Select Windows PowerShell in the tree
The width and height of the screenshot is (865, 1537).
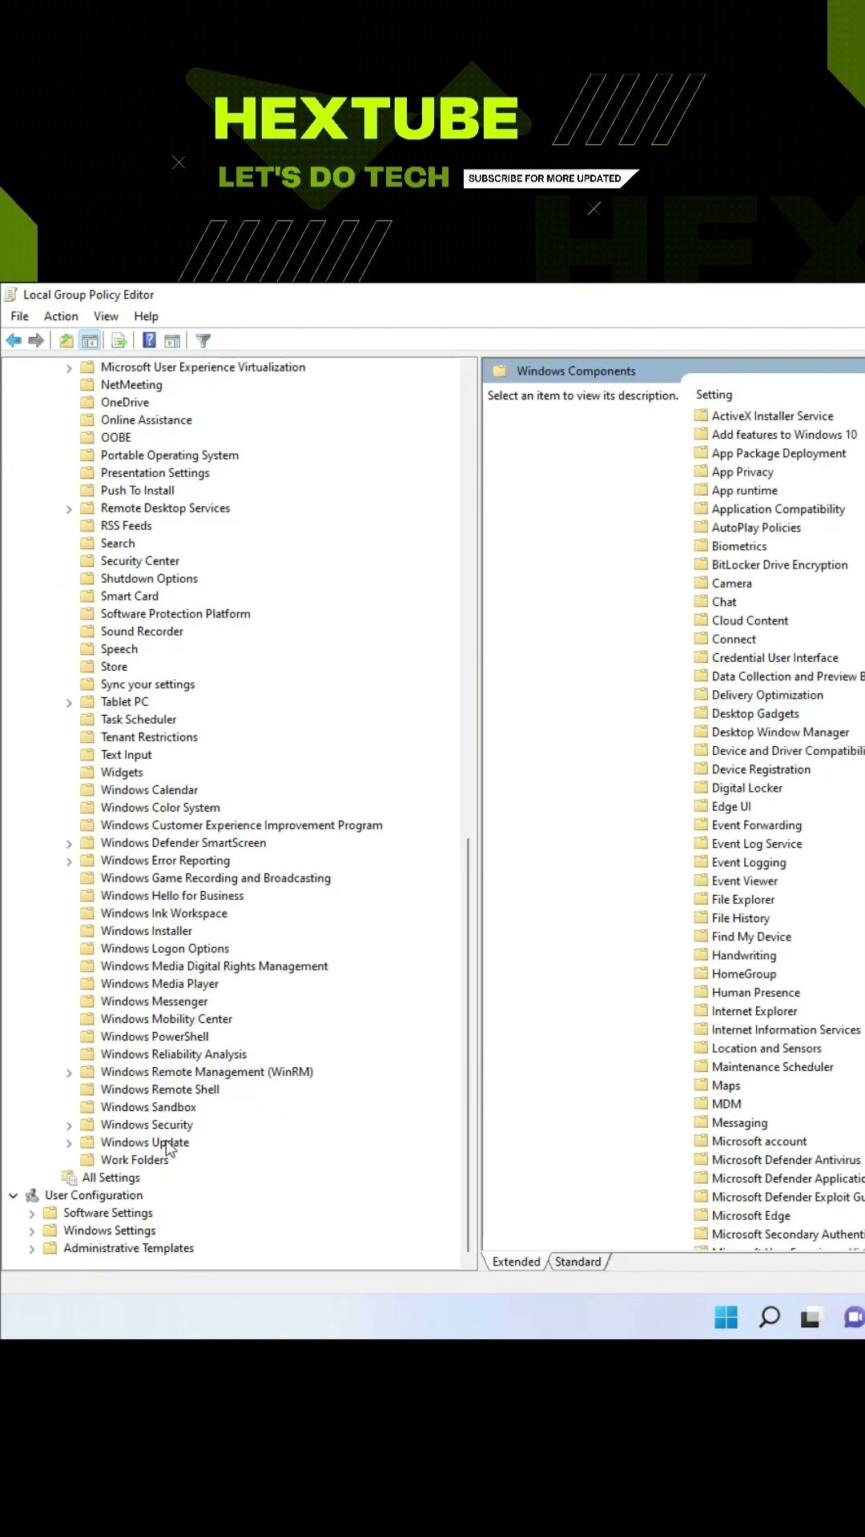155,1036
